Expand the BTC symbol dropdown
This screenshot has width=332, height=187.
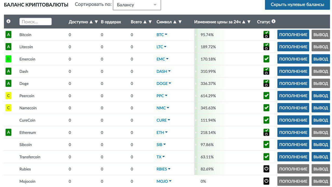click(162, 35)
